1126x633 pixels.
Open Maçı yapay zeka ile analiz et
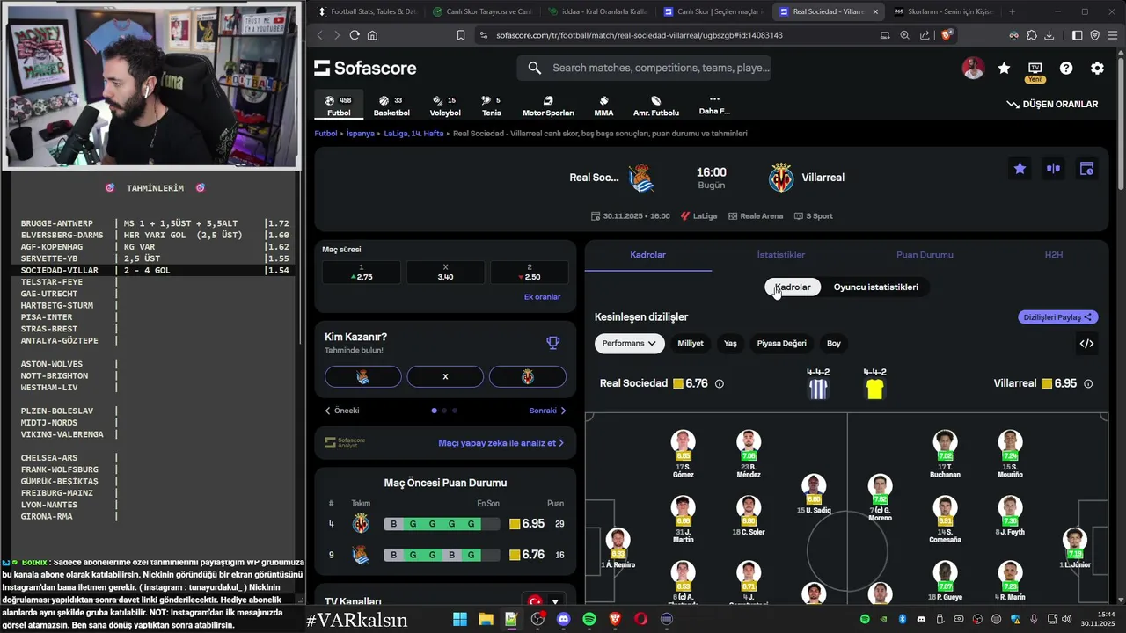point(501,443)
